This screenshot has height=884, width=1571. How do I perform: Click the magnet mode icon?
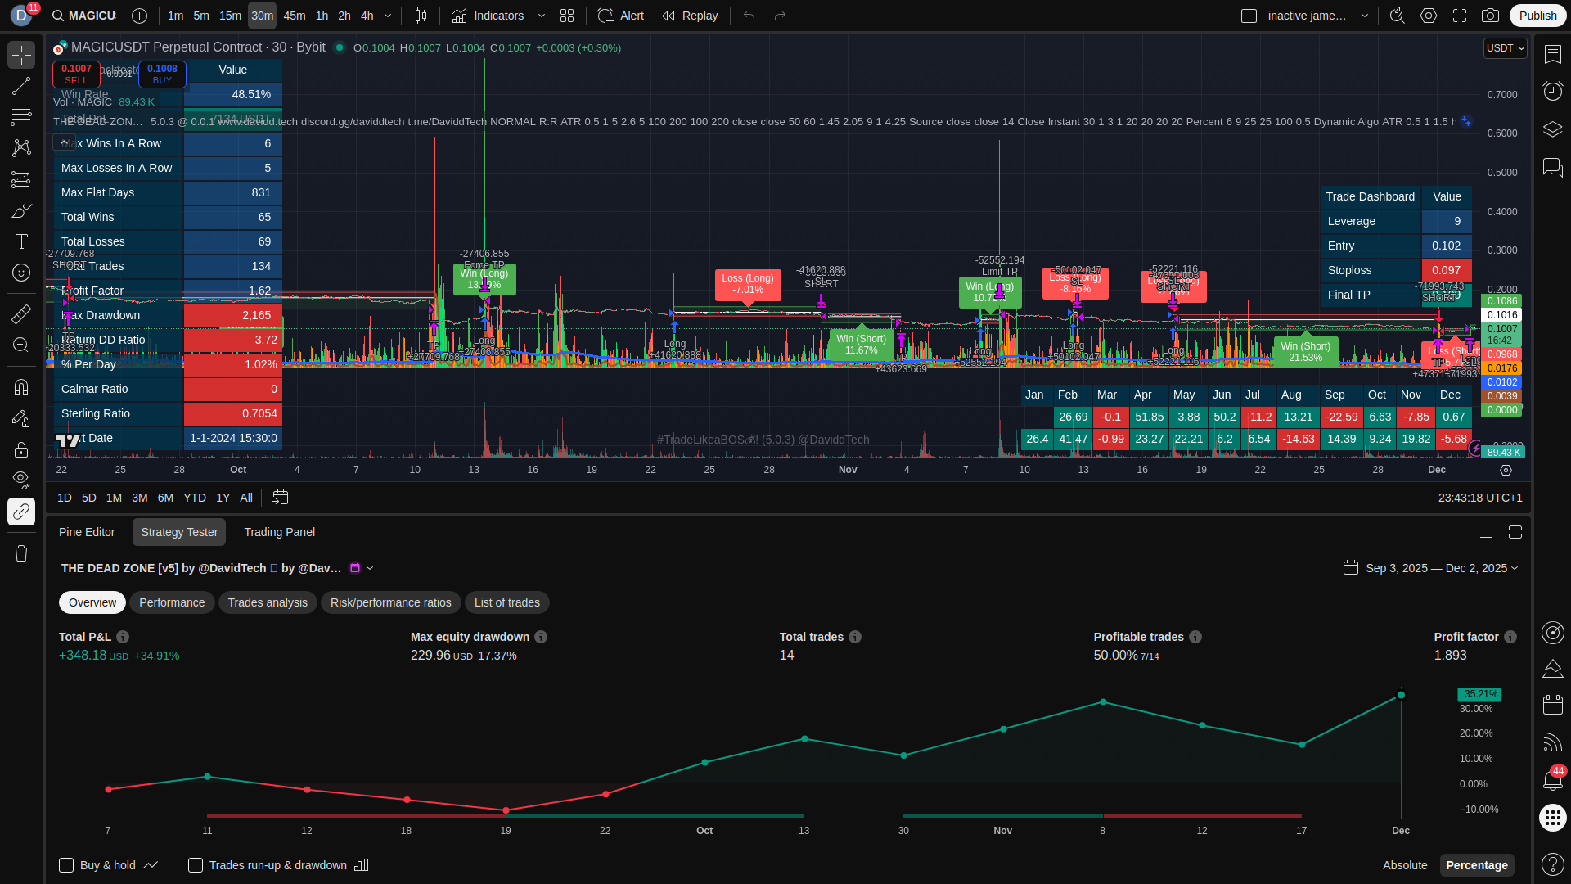(x=21, y=387)
